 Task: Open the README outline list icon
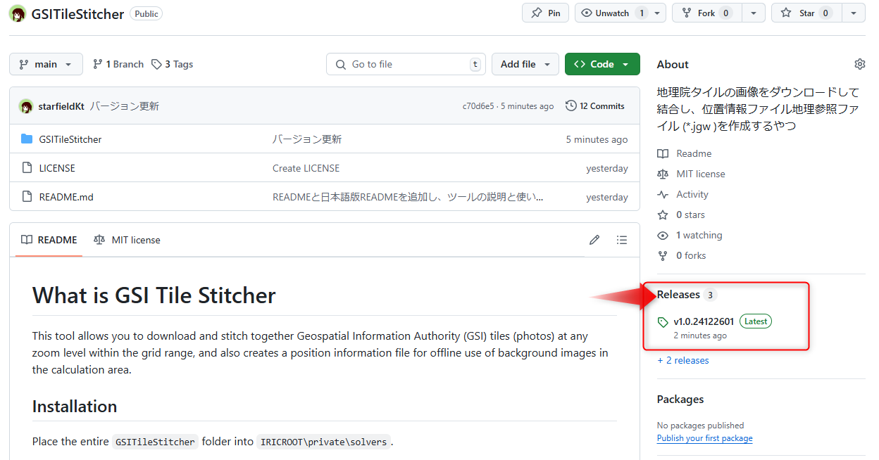tap(622, 240)
